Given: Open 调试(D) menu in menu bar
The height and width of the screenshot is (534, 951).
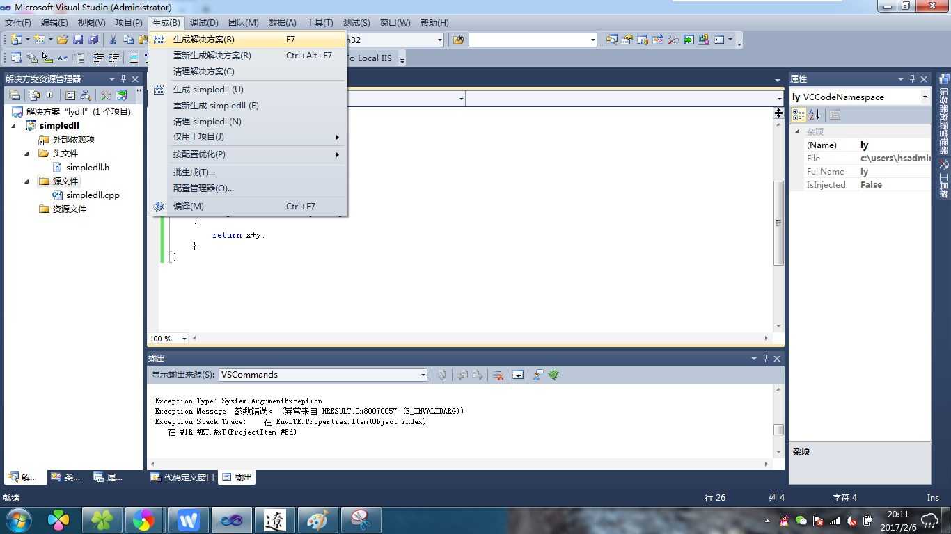Looking at the screenshot, I should [204, 23].
